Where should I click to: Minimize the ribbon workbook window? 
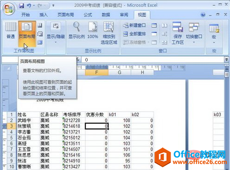(x=210, y=15)
